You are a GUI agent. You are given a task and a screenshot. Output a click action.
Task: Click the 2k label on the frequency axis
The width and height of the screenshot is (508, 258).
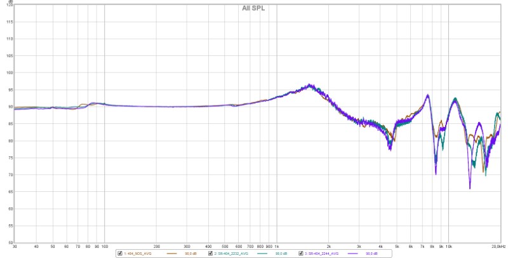click(329, 246)
